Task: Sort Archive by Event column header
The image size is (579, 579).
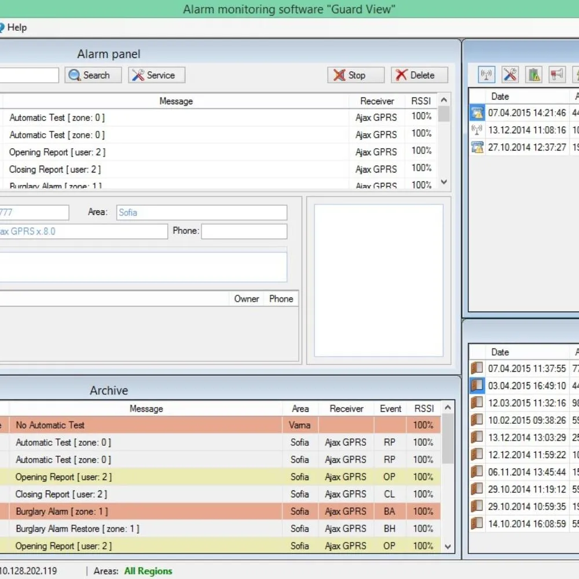Action: point(390,409)
